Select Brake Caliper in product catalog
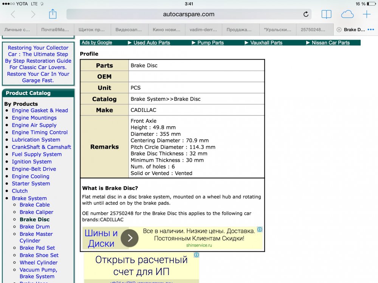378x283 pixels. 36,212
